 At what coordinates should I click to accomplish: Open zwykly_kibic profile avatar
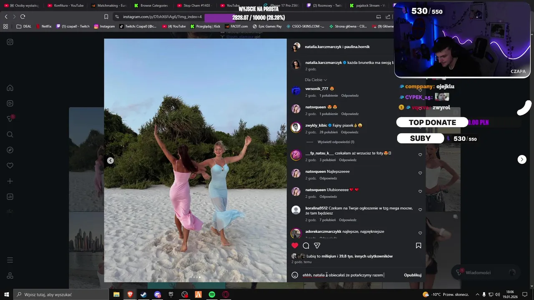pyautogui.click(x=296, y=127)
